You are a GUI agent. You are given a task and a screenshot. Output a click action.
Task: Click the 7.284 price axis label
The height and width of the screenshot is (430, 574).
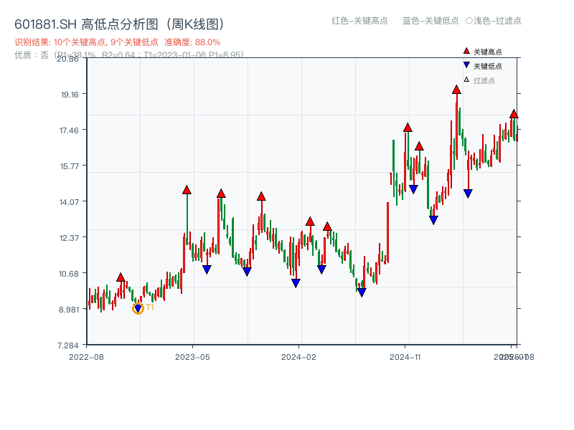coord(68,345)
